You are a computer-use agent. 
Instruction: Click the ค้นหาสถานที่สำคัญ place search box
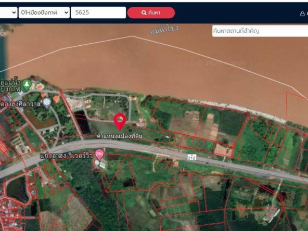coord(260,31)
